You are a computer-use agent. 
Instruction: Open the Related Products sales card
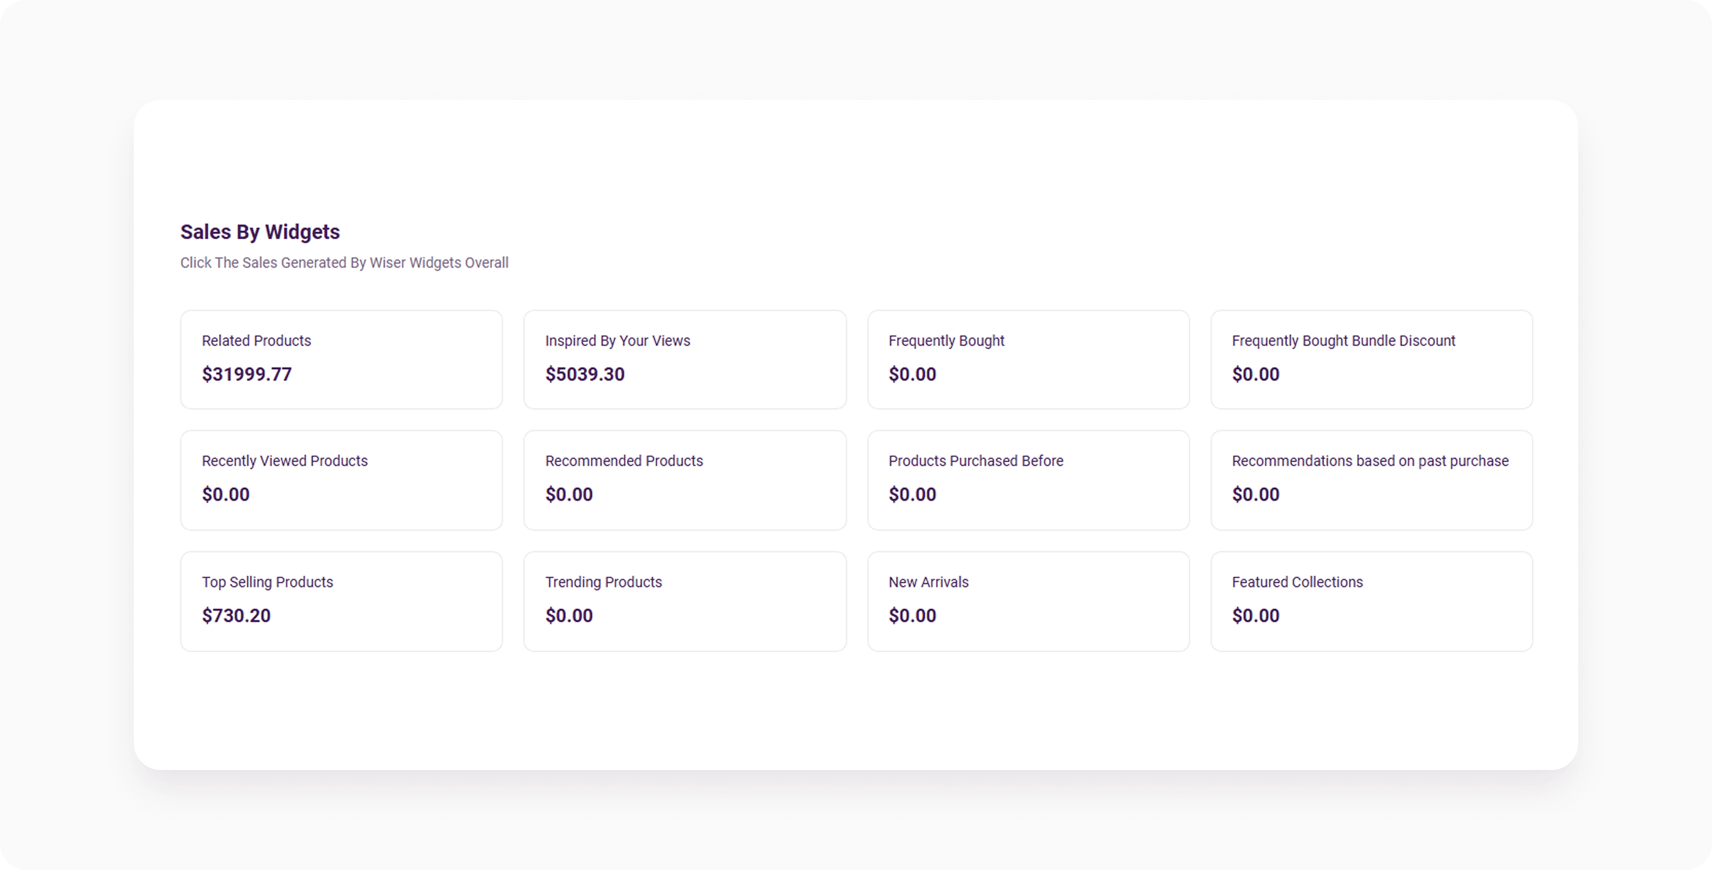[x=341, y=360]
